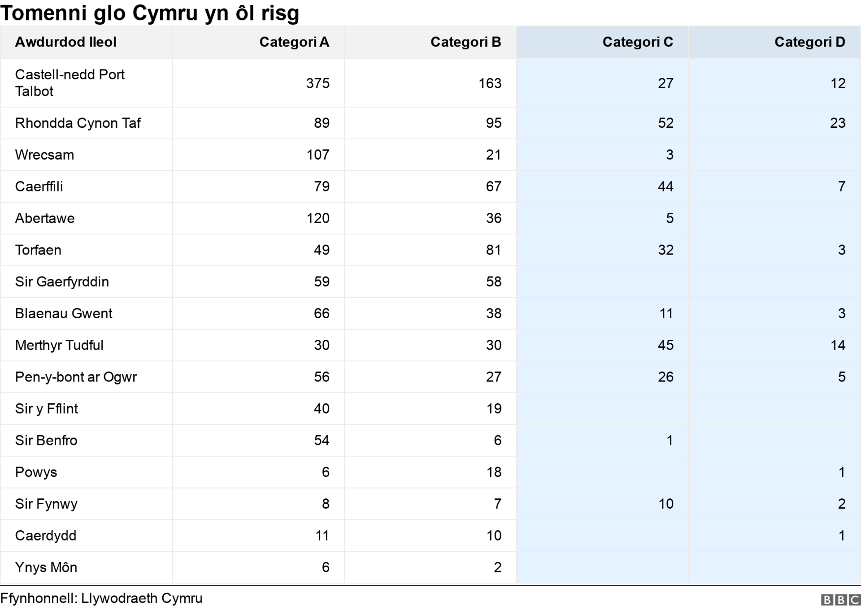
Task: Click the Categori B column header
Action: (x=465, y=42)
